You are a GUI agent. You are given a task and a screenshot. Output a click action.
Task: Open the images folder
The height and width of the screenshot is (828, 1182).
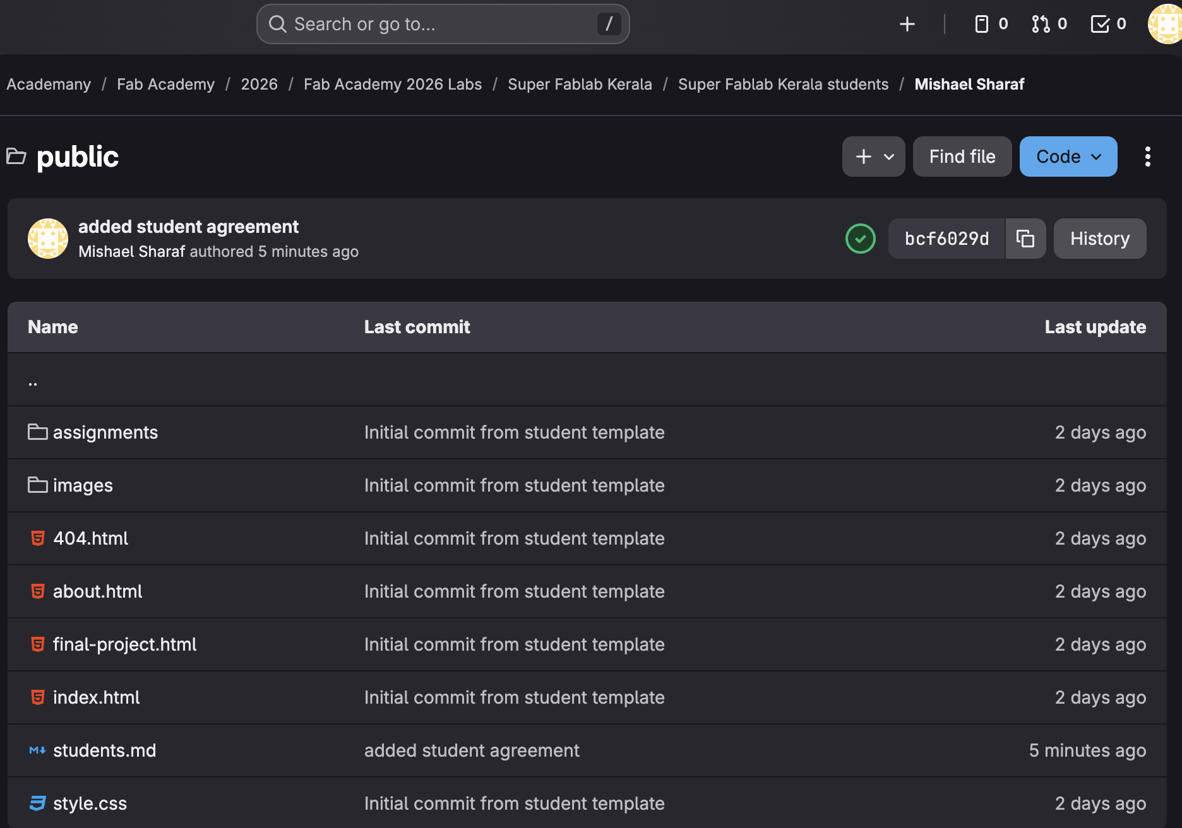83,485
